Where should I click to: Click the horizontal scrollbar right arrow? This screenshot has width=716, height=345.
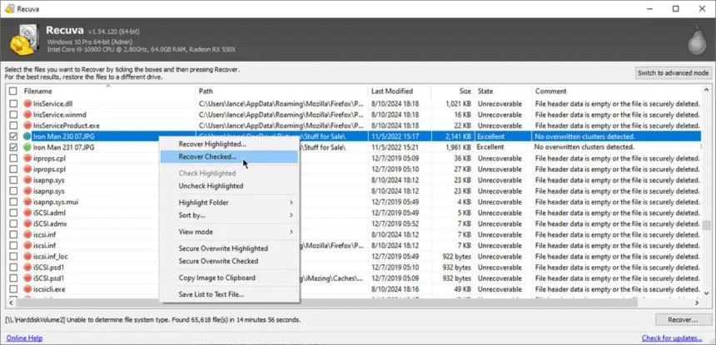(x=697, y=303)
